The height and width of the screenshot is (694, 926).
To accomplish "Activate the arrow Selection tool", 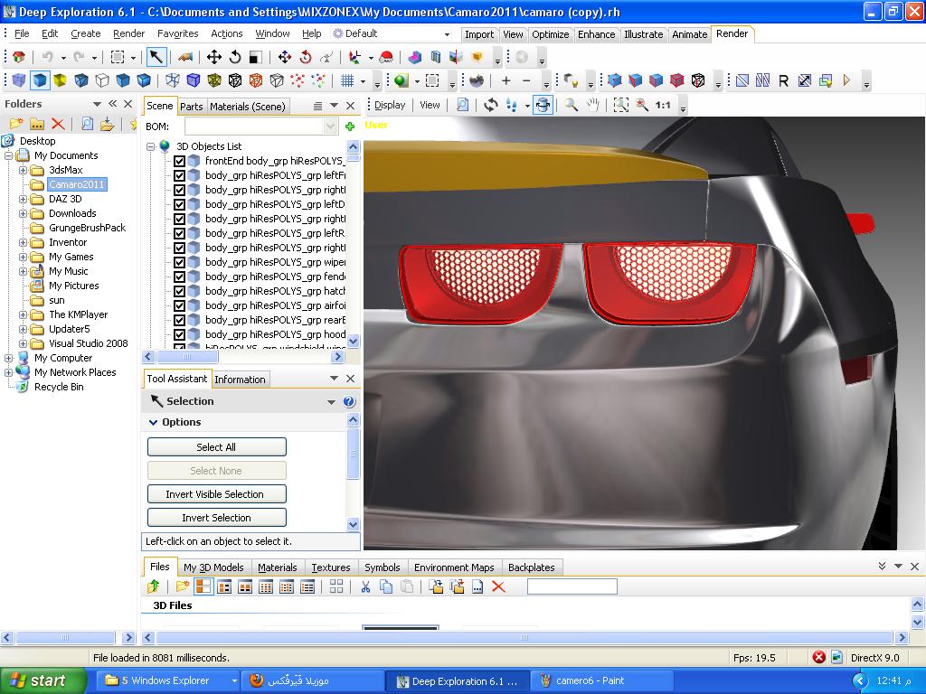I will (x=156, y=57).
